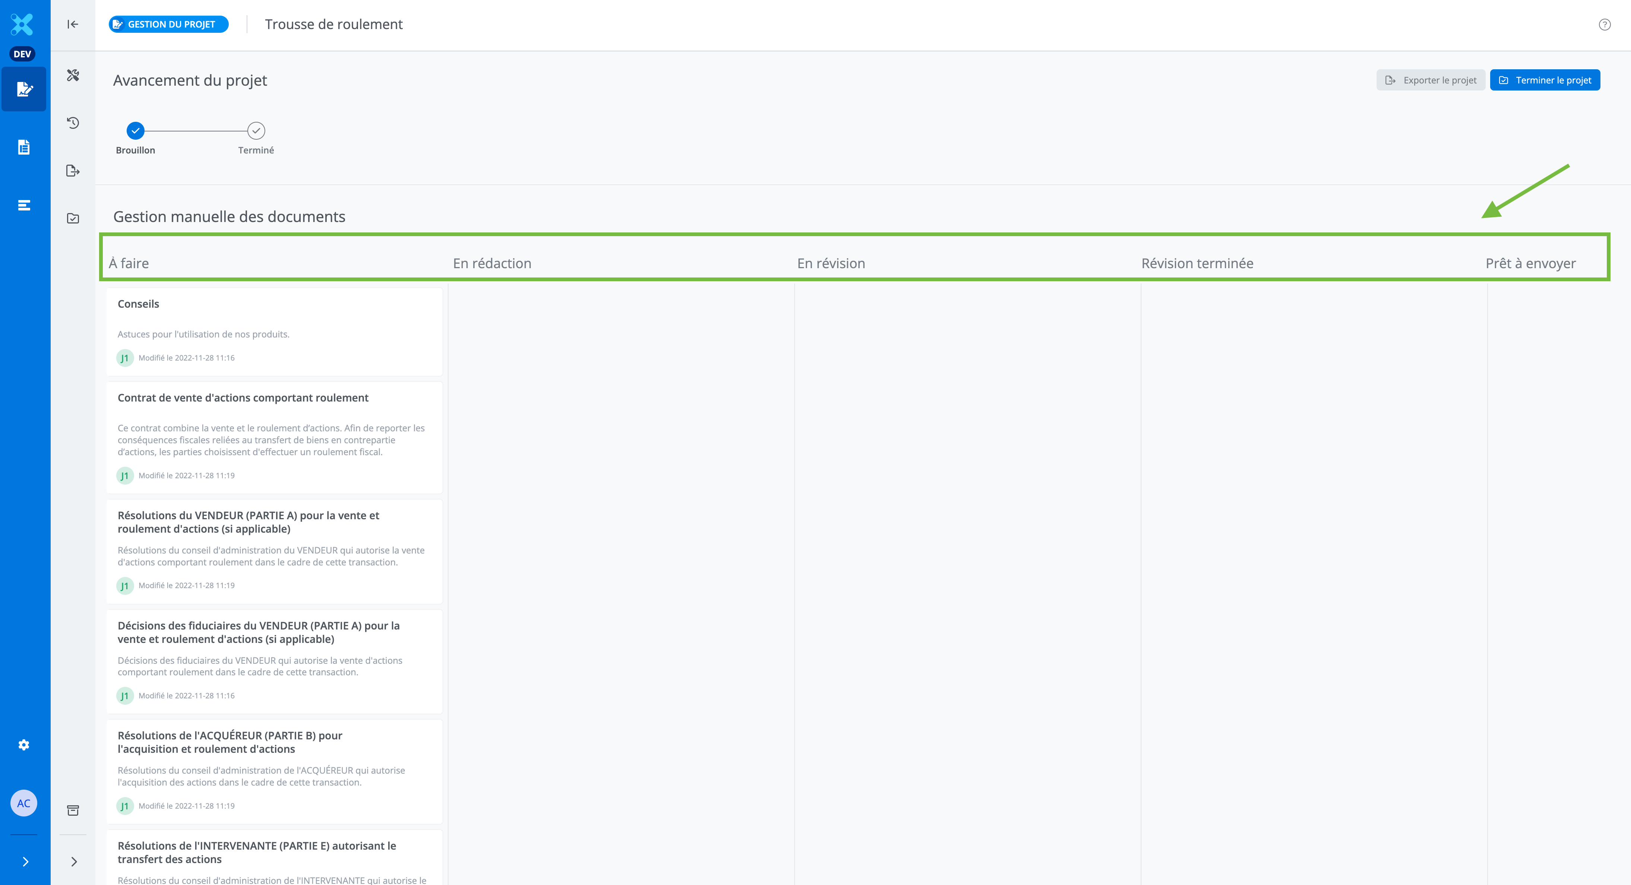Click the Exporter le projet button
This screenshot has width=1631, height=885.
[x=1430, y=80]
